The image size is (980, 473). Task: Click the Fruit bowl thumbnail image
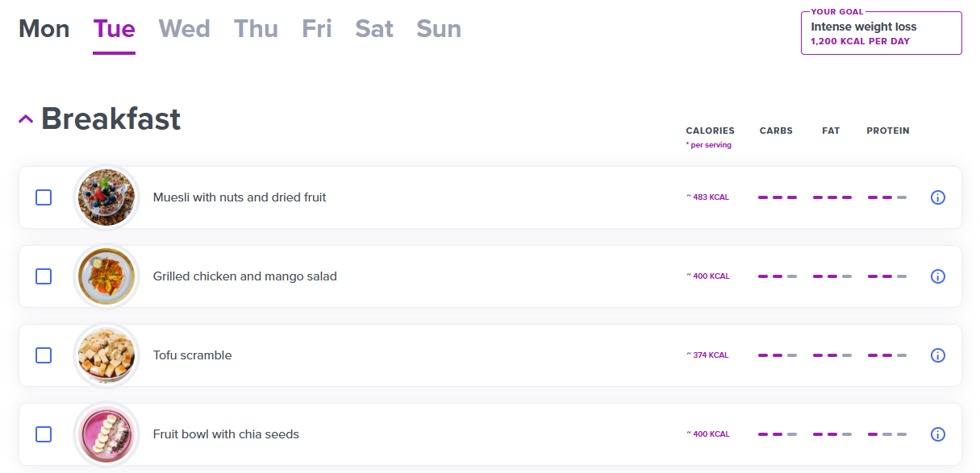pos(106,434)
